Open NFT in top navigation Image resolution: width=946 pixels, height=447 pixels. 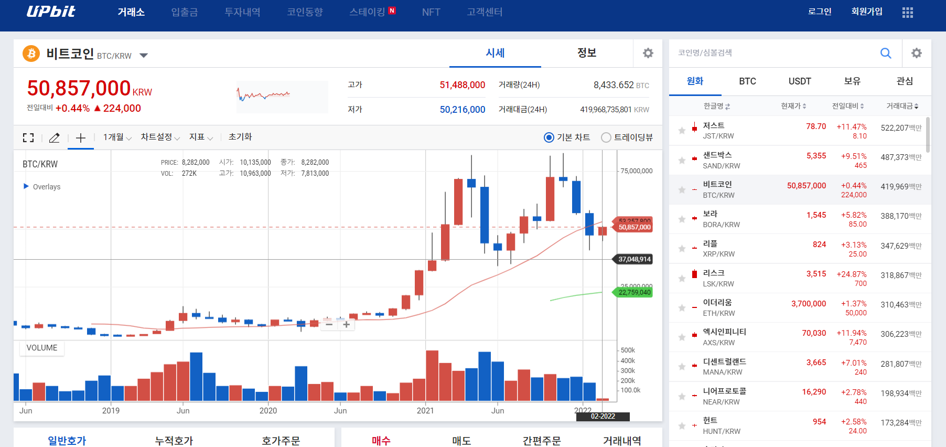pos(431,12)
